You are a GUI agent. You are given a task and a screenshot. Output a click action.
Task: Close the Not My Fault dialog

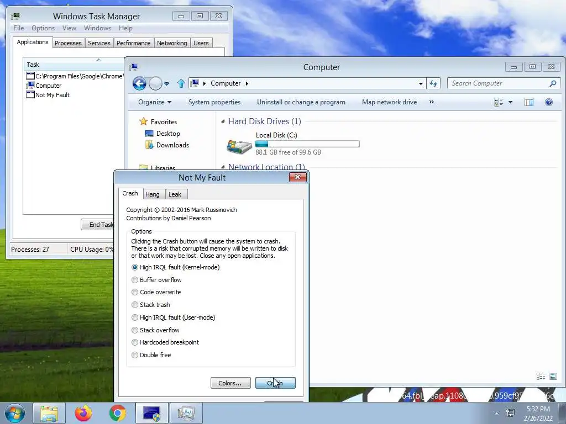pyautogui.click(x=298, y=177)
